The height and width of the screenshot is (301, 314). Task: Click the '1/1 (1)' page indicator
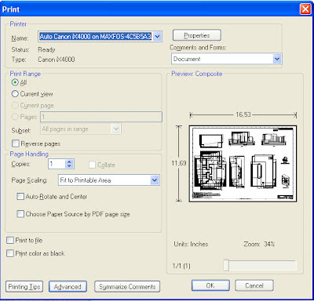(181, 266)
